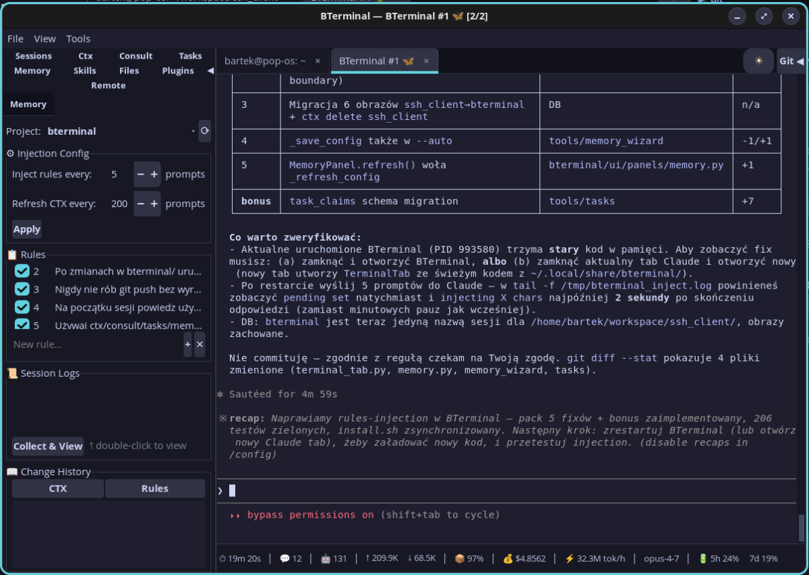Open the View menu
The height and width of the screenshot is (575, 809).
[x=45, y=39]
